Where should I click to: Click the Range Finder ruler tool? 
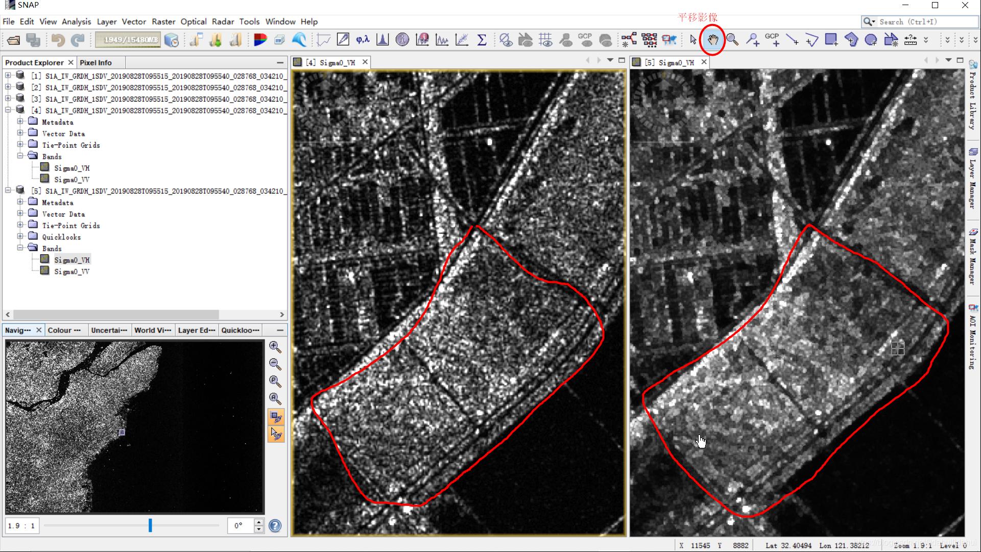911,40
